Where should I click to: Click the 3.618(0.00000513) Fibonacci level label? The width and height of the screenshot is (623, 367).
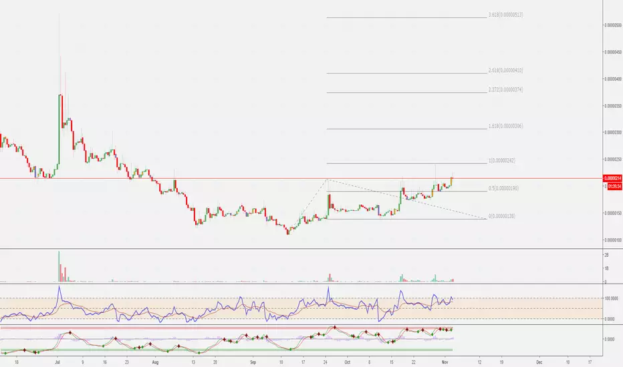[505, 15]
